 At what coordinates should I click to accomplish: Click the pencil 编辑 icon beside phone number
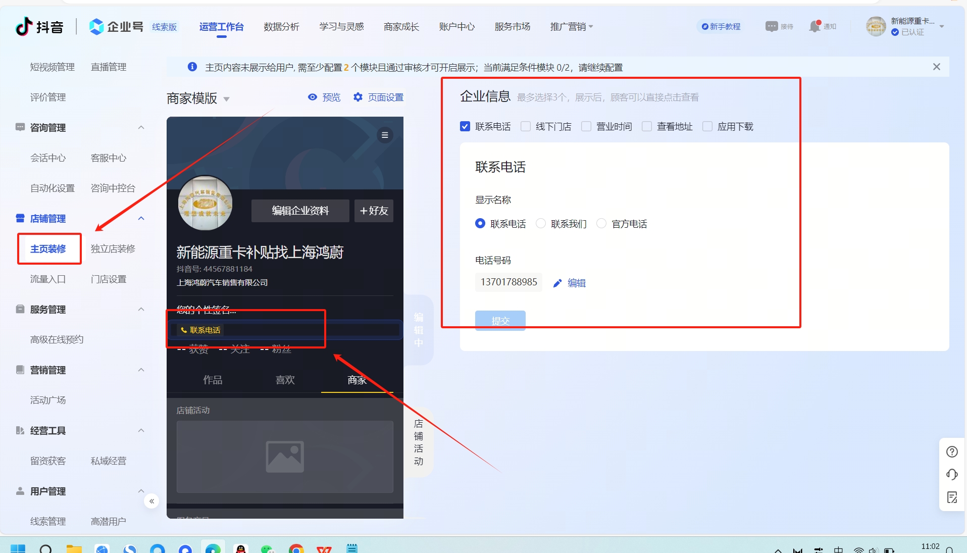tap(557, 283)
